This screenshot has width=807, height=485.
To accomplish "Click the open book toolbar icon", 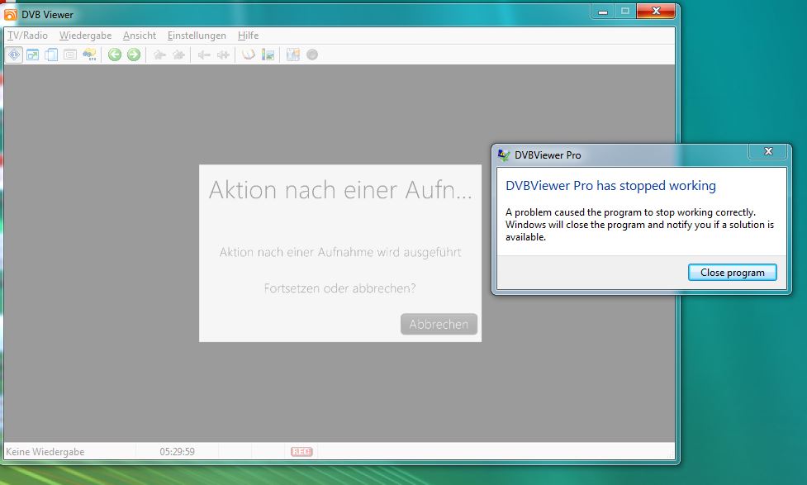I will pyautogui.click(x=248, y=55).
